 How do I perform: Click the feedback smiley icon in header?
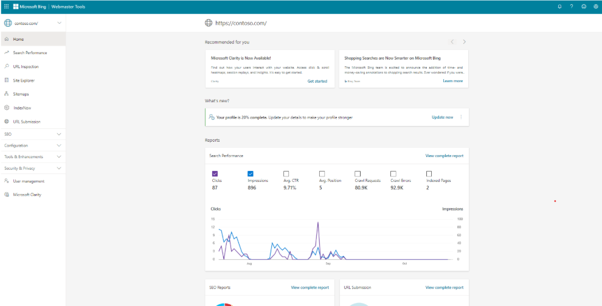click(584, 7)
